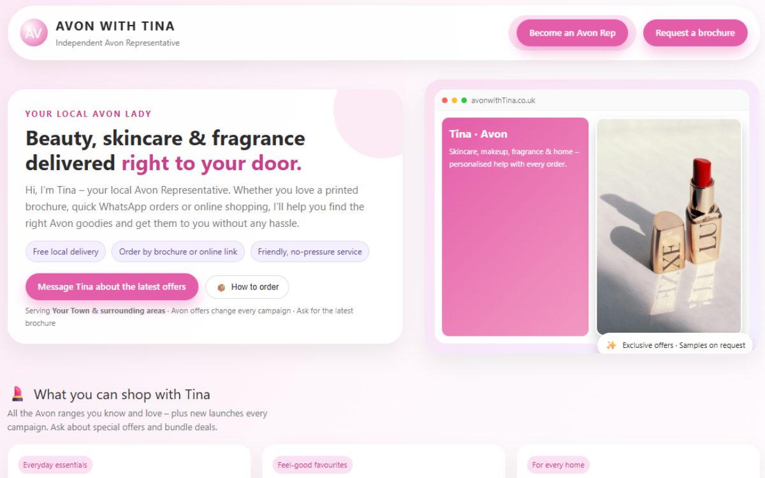Click the AVON WITH TINA site title
The width and height of the screenshot is (765, 478).
(115, 26)
